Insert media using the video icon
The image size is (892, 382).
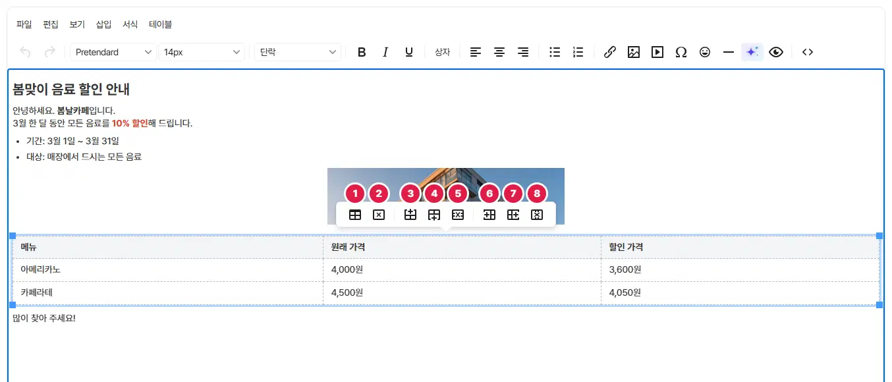[657, 52]
